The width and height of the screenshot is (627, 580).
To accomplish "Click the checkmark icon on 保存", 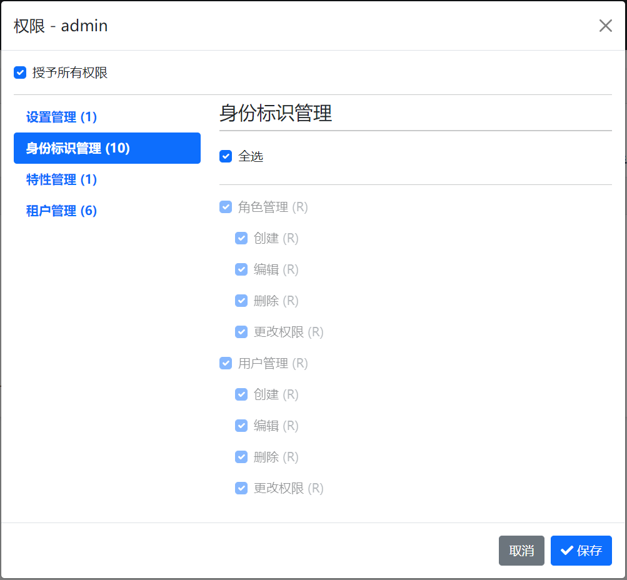I will click(566, 551).
